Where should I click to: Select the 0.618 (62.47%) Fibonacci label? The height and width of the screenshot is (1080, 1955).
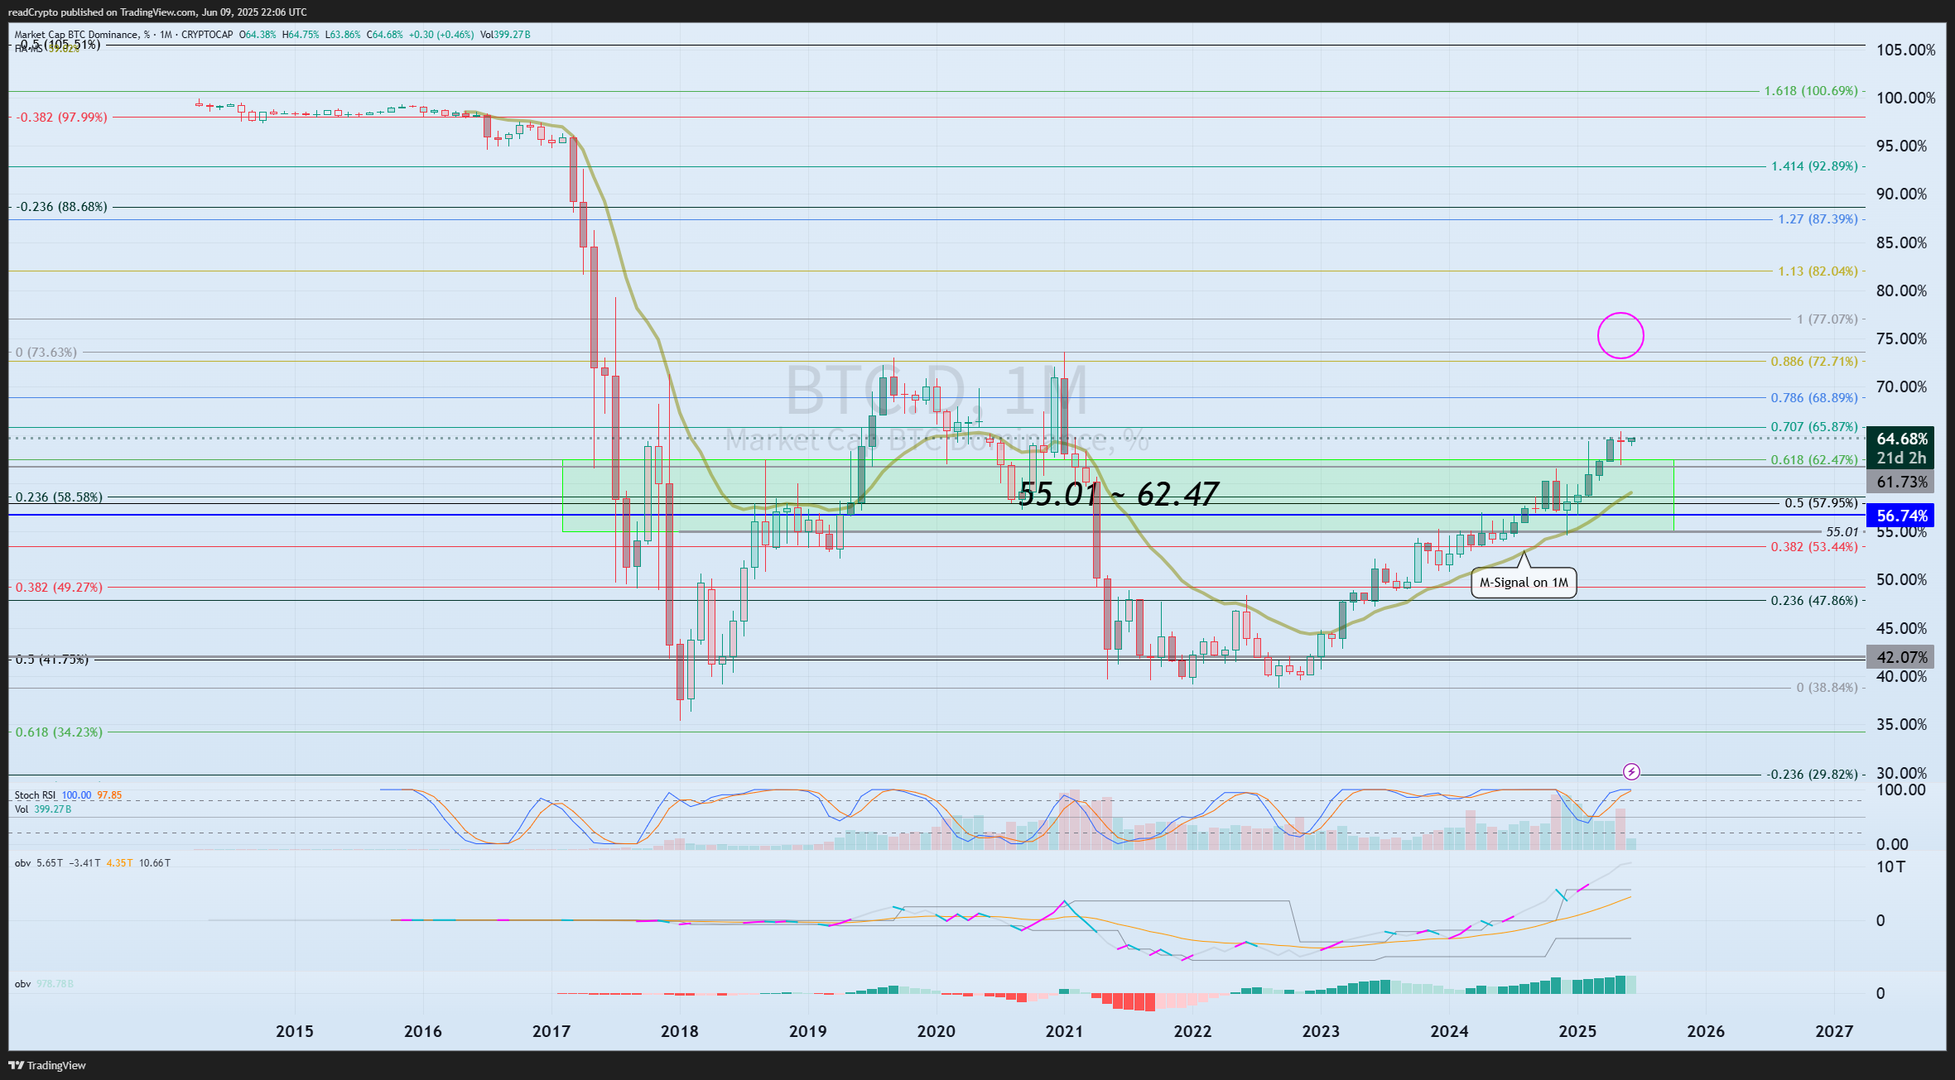(x=1814, y=460)
